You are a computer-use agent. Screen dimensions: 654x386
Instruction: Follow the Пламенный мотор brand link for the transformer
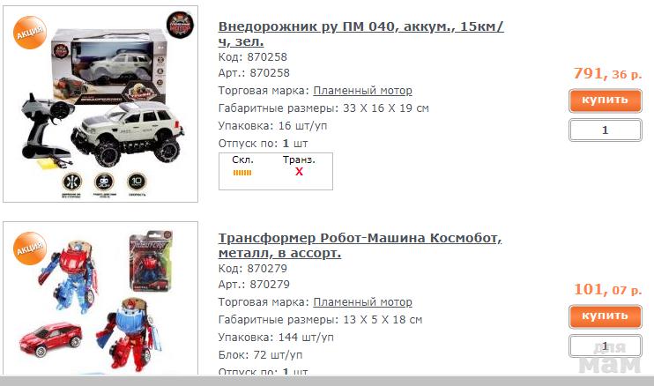(x=362, y=301)
